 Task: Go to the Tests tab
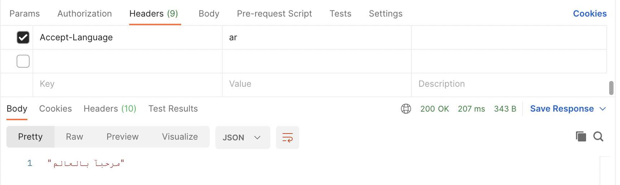340,14
